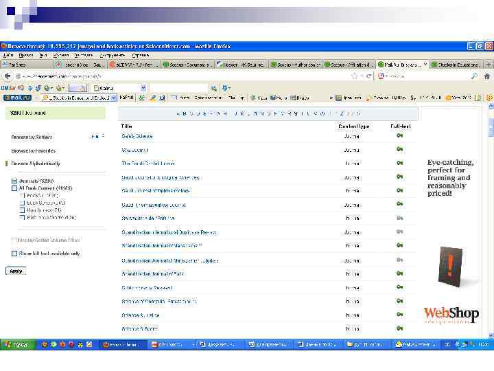Switch to the Scopus - Affiliation tab
The width and height of the screenshot is (494, 371).
point(349,65)
